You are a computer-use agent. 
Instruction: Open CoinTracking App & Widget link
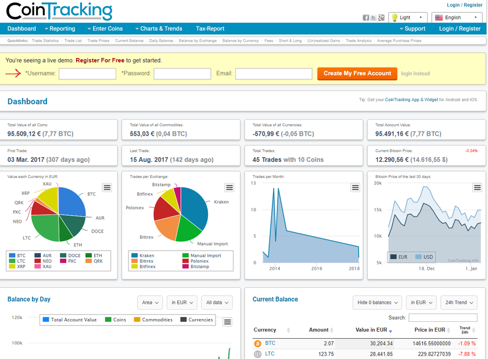tap(411, 100)
